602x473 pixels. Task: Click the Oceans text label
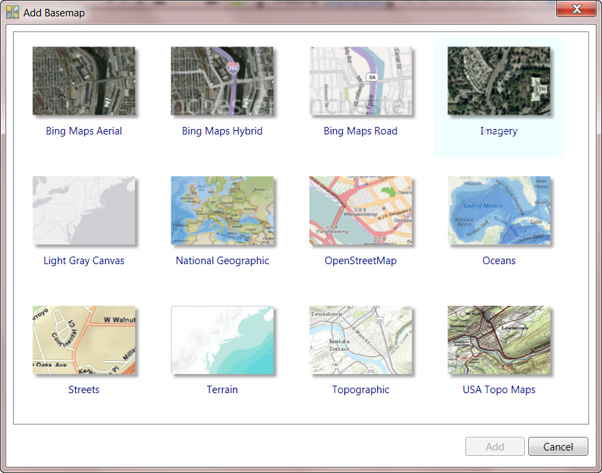[499, 261]
